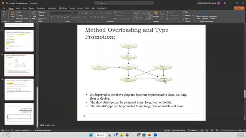Screen dimensions: 246x138
Task: Toggle Notes pane from status bar
Action: click(x=167, y=130)
